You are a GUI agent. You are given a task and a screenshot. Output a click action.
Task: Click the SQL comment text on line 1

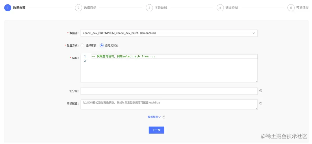123,56
